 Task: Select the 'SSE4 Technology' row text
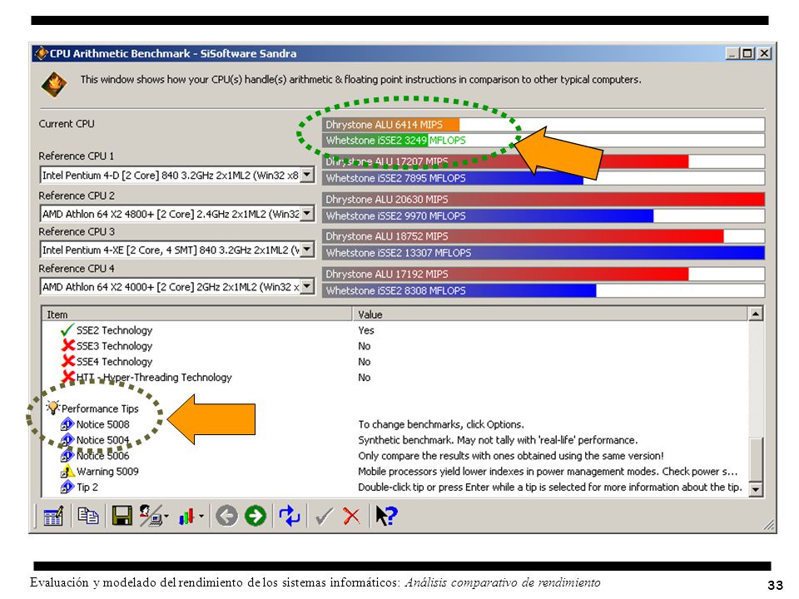click(114, 362)
